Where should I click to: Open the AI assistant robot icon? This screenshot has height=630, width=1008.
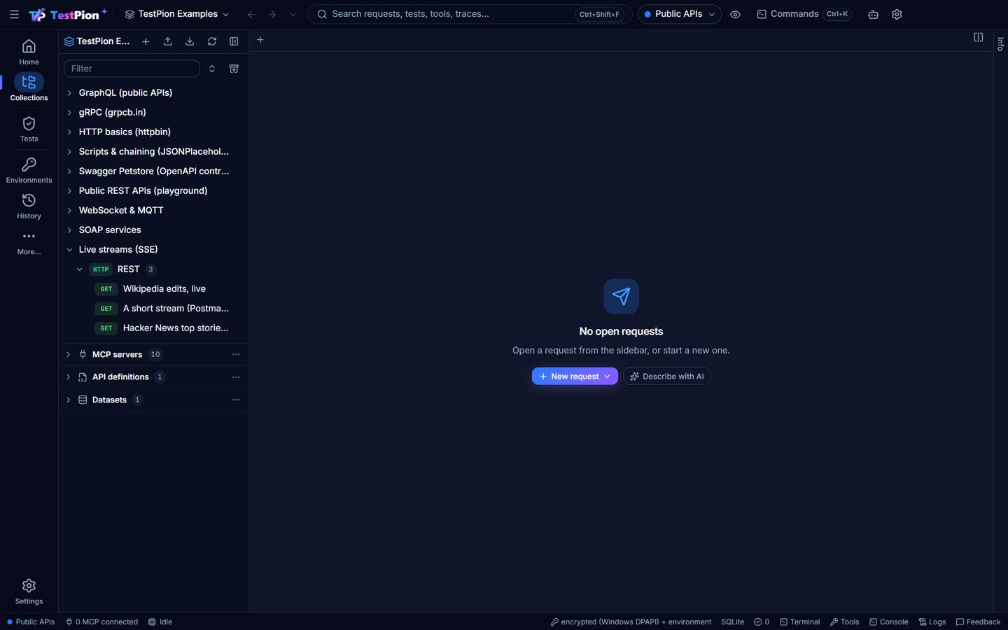[873, 14]
